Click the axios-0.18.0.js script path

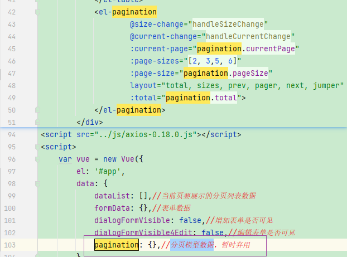146,134
